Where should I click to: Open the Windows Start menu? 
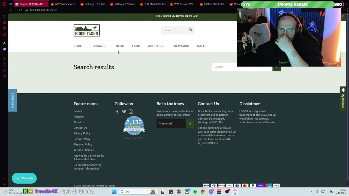tap(114, 192)
